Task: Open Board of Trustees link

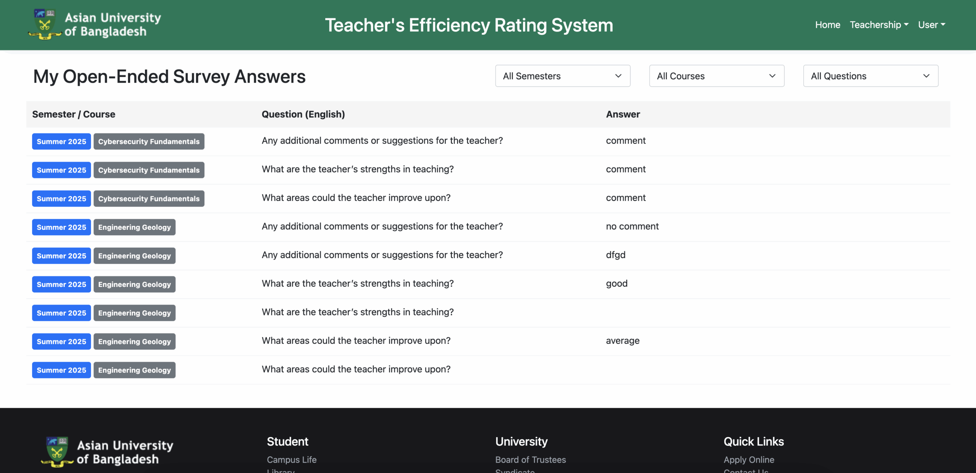Action: (x=530, y=460)
